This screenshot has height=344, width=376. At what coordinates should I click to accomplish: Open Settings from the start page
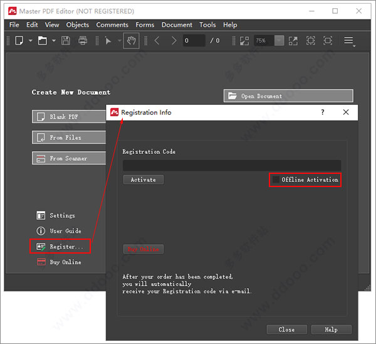[56, 215]
